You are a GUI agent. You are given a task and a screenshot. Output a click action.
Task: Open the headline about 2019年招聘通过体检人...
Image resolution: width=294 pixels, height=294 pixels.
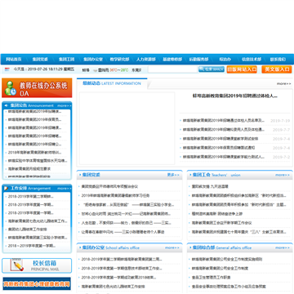[235, 96]
